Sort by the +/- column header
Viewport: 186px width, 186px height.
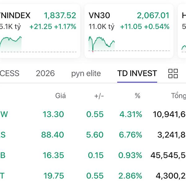tap(99, 96)
